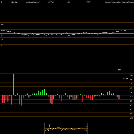Click the MR panel title label
The height and width of the screenshot is (134, 134).
120,70
